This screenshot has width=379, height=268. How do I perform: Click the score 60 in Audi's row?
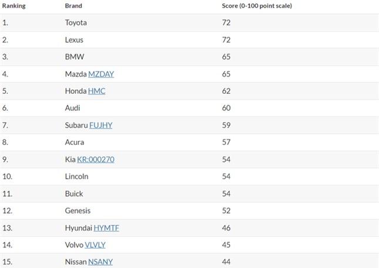click(x=226, y=108)
